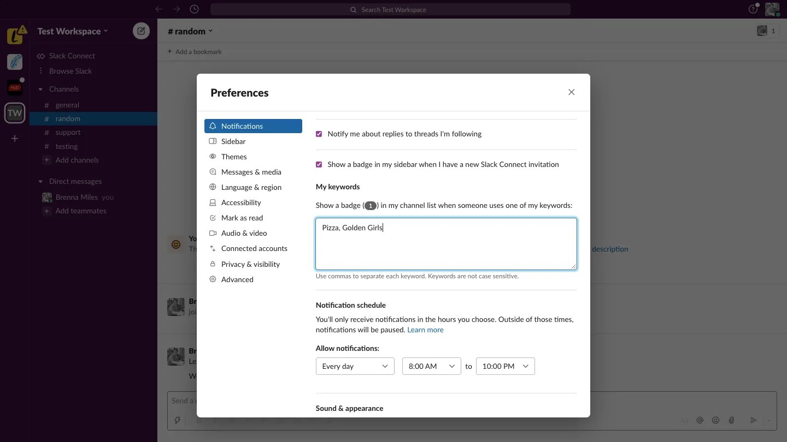787x442 pixels.
Task: Select the Browse Slack sidebar item
Action: tap(71, 71)
